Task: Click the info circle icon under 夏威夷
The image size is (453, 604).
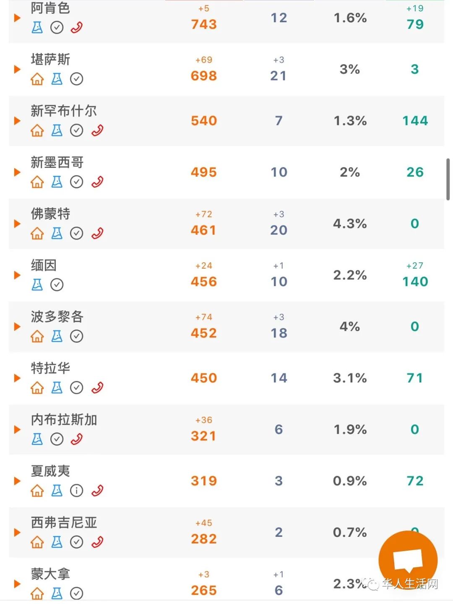Action: click(76, 490)
